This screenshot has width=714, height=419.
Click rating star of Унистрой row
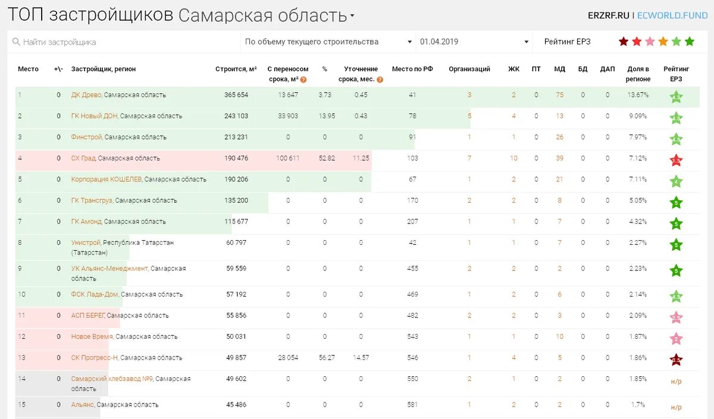676,244
